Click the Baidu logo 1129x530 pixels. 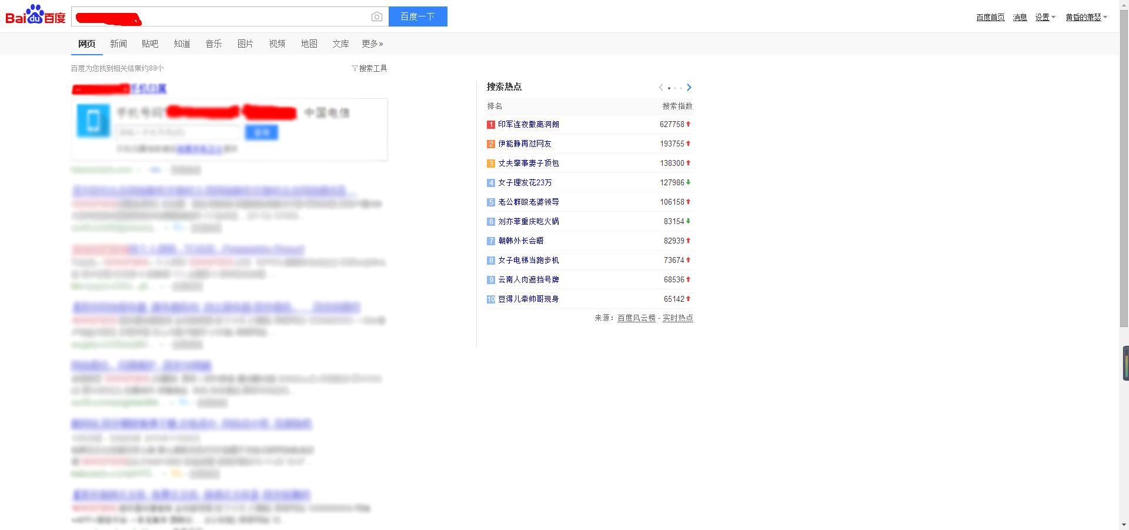click(35, 15)
